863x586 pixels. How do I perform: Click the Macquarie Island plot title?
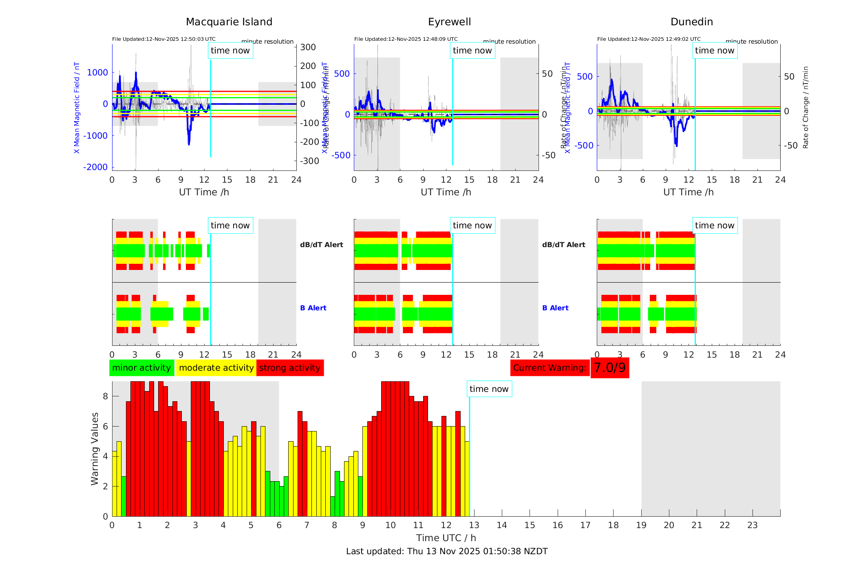[229, 22]
